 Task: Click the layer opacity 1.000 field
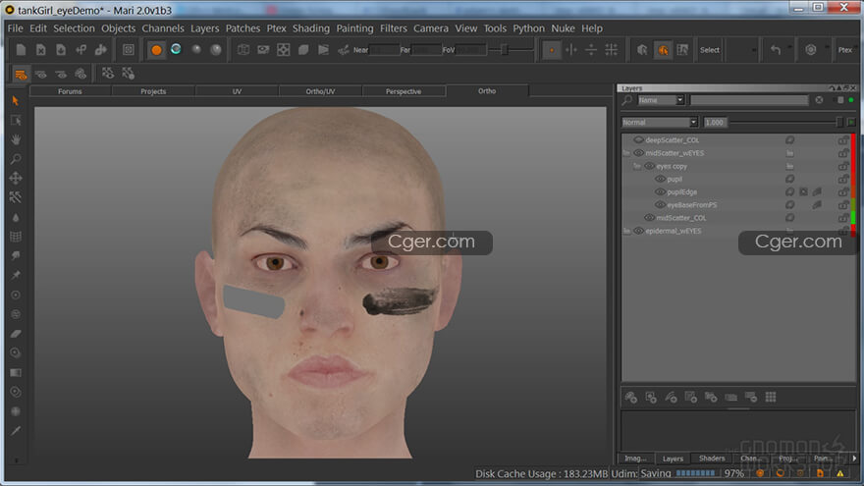(x=715, y=123)
